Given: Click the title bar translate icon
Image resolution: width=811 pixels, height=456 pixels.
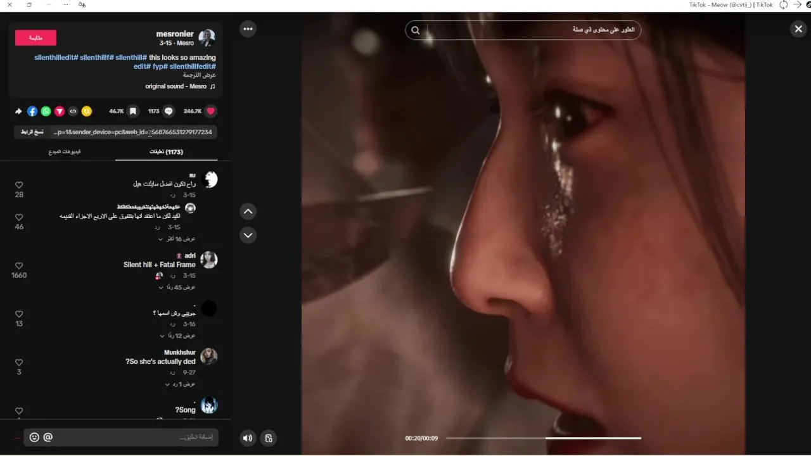Looking at the screenshot, I should click(82, 4).
